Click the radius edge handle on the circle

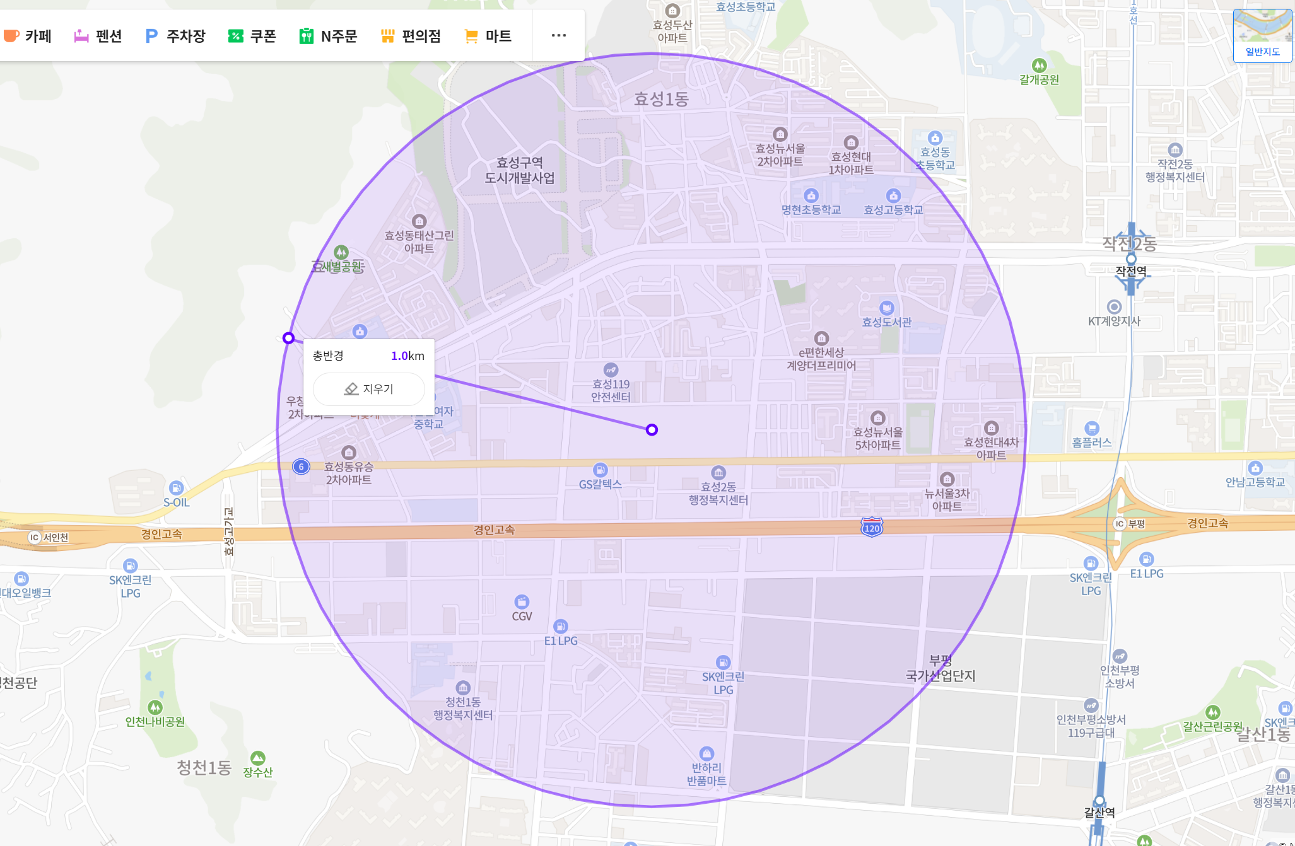tap(288, 338)
